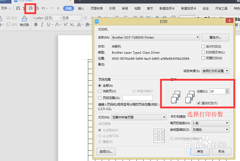This screenshot has width=240, height=161.
Task: Click the Undo arrow icon
Action: 43,8
